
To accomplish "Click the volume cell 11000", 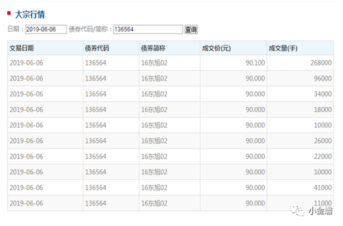I will 323,203.
